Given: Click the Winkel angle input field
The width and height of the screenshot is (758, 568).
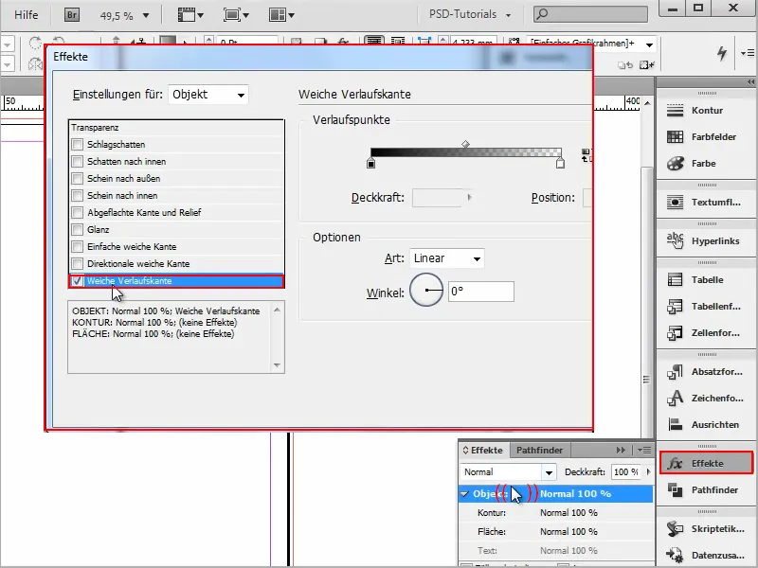Looking at the screenshot, I should point(481,292).
